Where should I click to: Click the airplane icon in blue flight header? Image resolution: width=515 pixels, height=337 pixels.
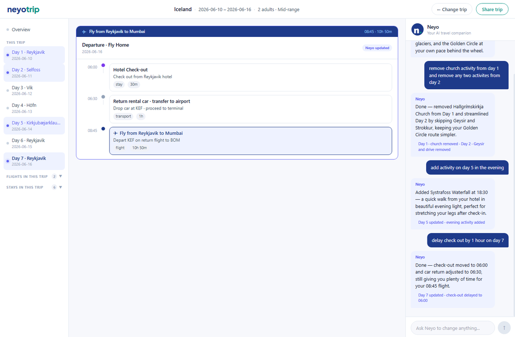click(84, 32)
